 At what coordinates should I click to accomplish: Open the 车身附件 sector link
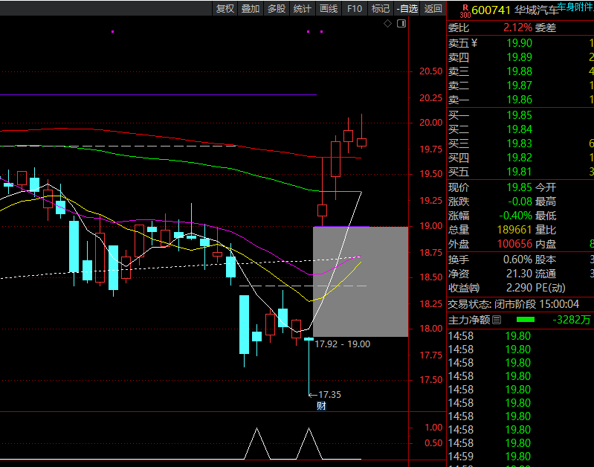coord(575,7)
